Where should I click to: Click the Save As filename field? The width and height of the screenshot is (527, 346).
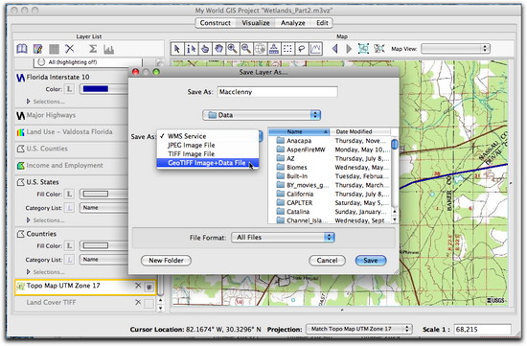(277, 92)
